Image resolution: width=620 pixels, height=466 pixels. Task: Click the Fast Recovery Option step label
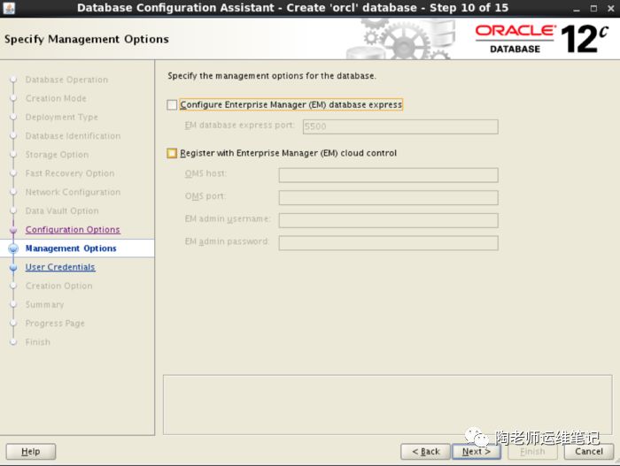(70, 173)
